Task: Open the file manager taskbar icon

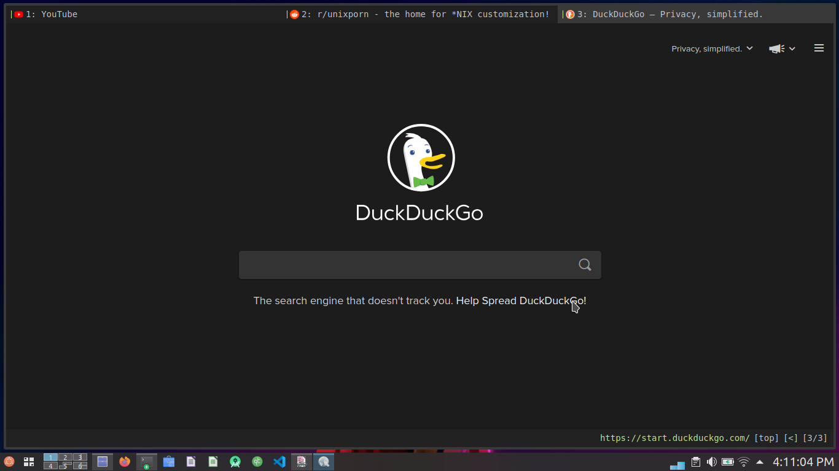Action: tap(103, 462)
